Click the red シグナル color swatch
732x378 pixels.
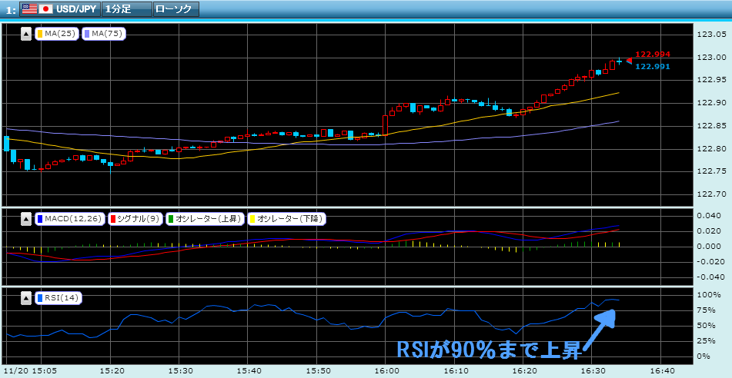point(113,220)
